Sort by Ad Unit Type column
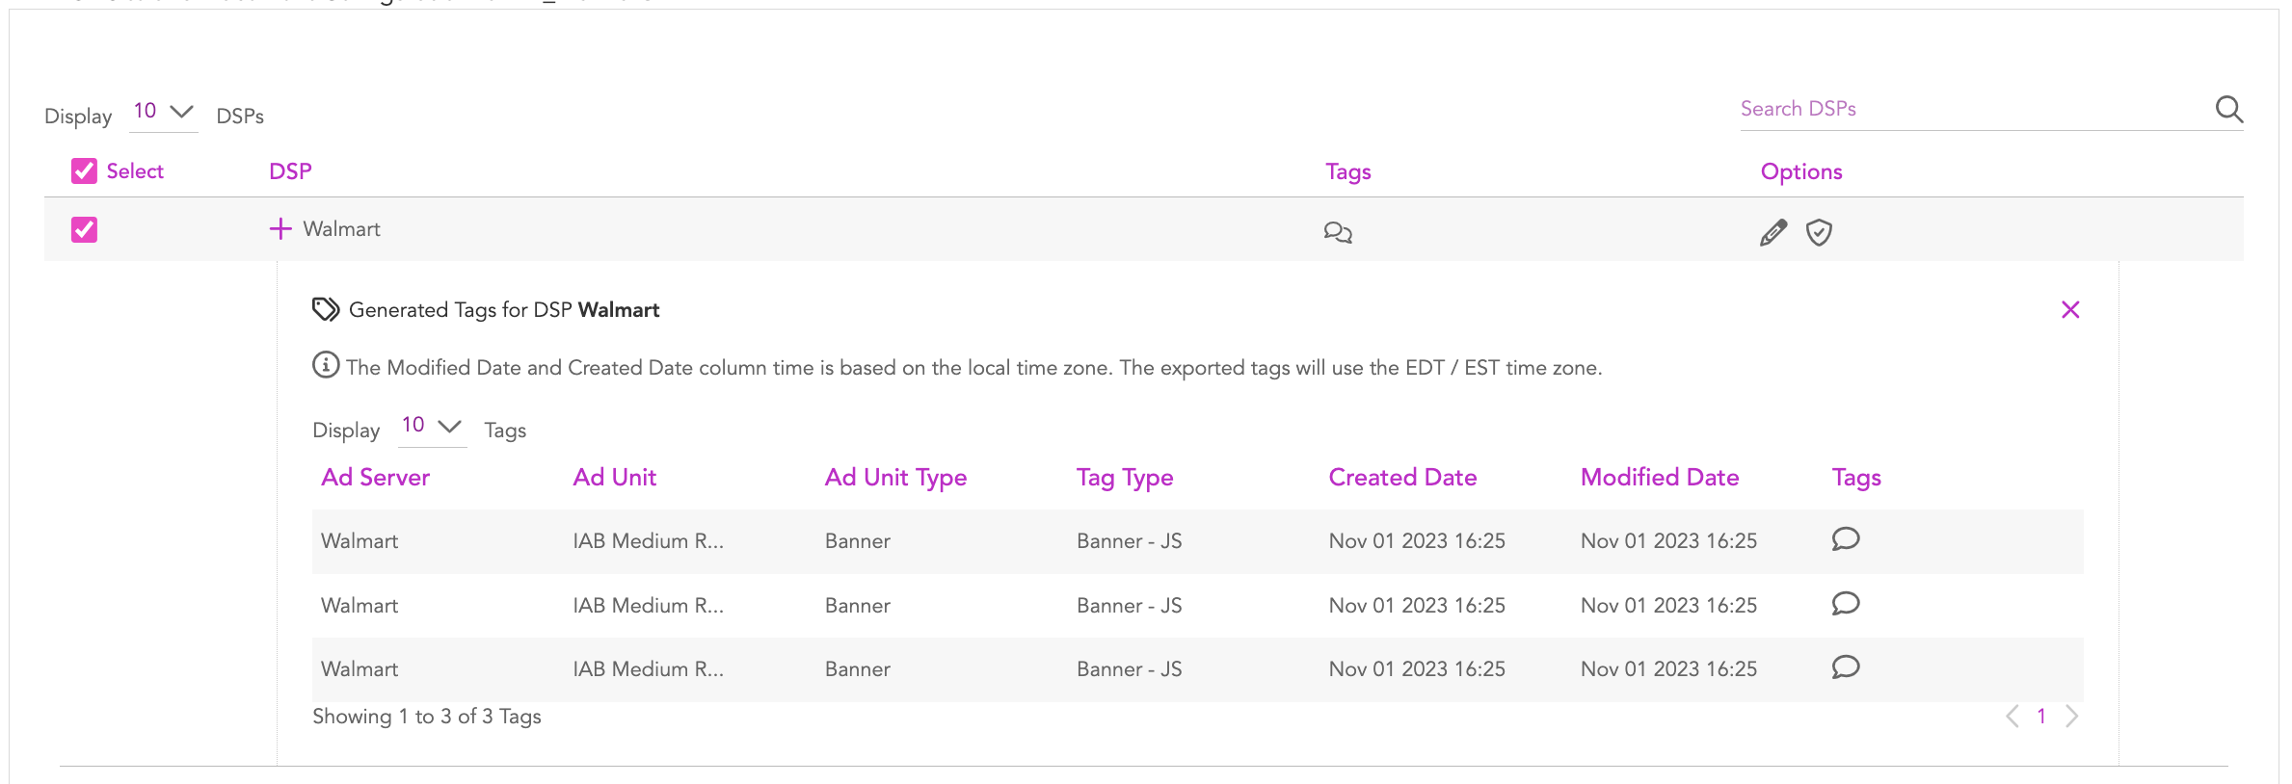The width and height of the screenshot is (2292, 784). point(895,478)
